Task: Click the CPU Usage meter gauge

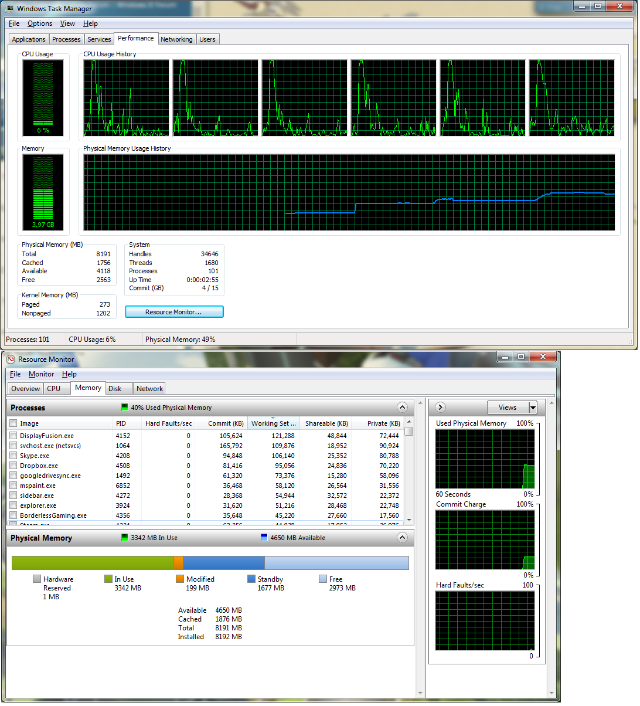Action: 43,98
